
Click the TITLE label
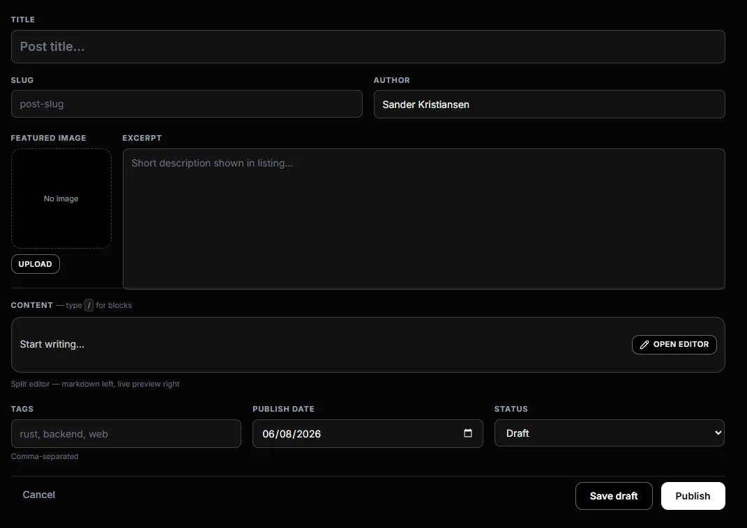click(x=23, y=20)
